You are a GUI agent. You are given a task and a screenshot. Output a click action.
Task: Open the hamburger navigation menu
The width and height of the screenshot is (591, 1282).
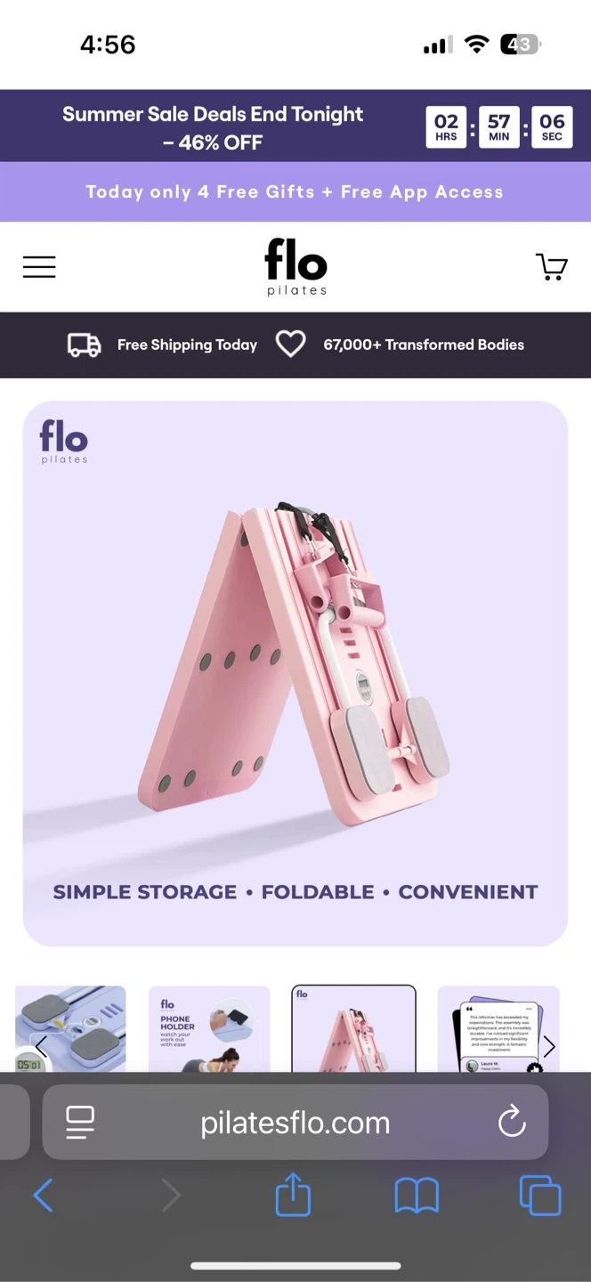tap(39, 267)
